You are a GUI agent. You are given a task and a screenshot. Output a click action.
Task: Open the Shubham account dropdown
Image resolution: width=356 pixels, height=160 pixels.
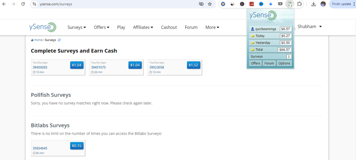(310, 26)
